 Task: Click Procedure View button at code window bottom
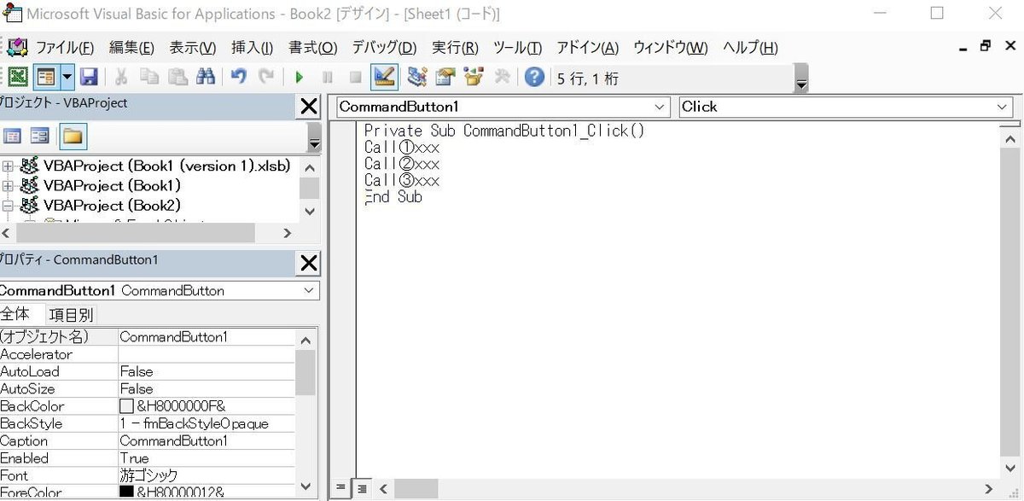pos(340,488)
